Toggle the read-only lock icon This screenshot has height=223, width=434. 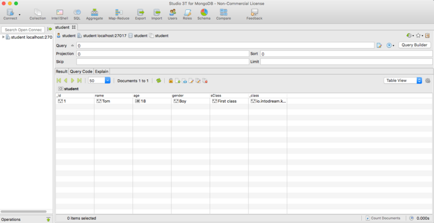pos(171,80)
